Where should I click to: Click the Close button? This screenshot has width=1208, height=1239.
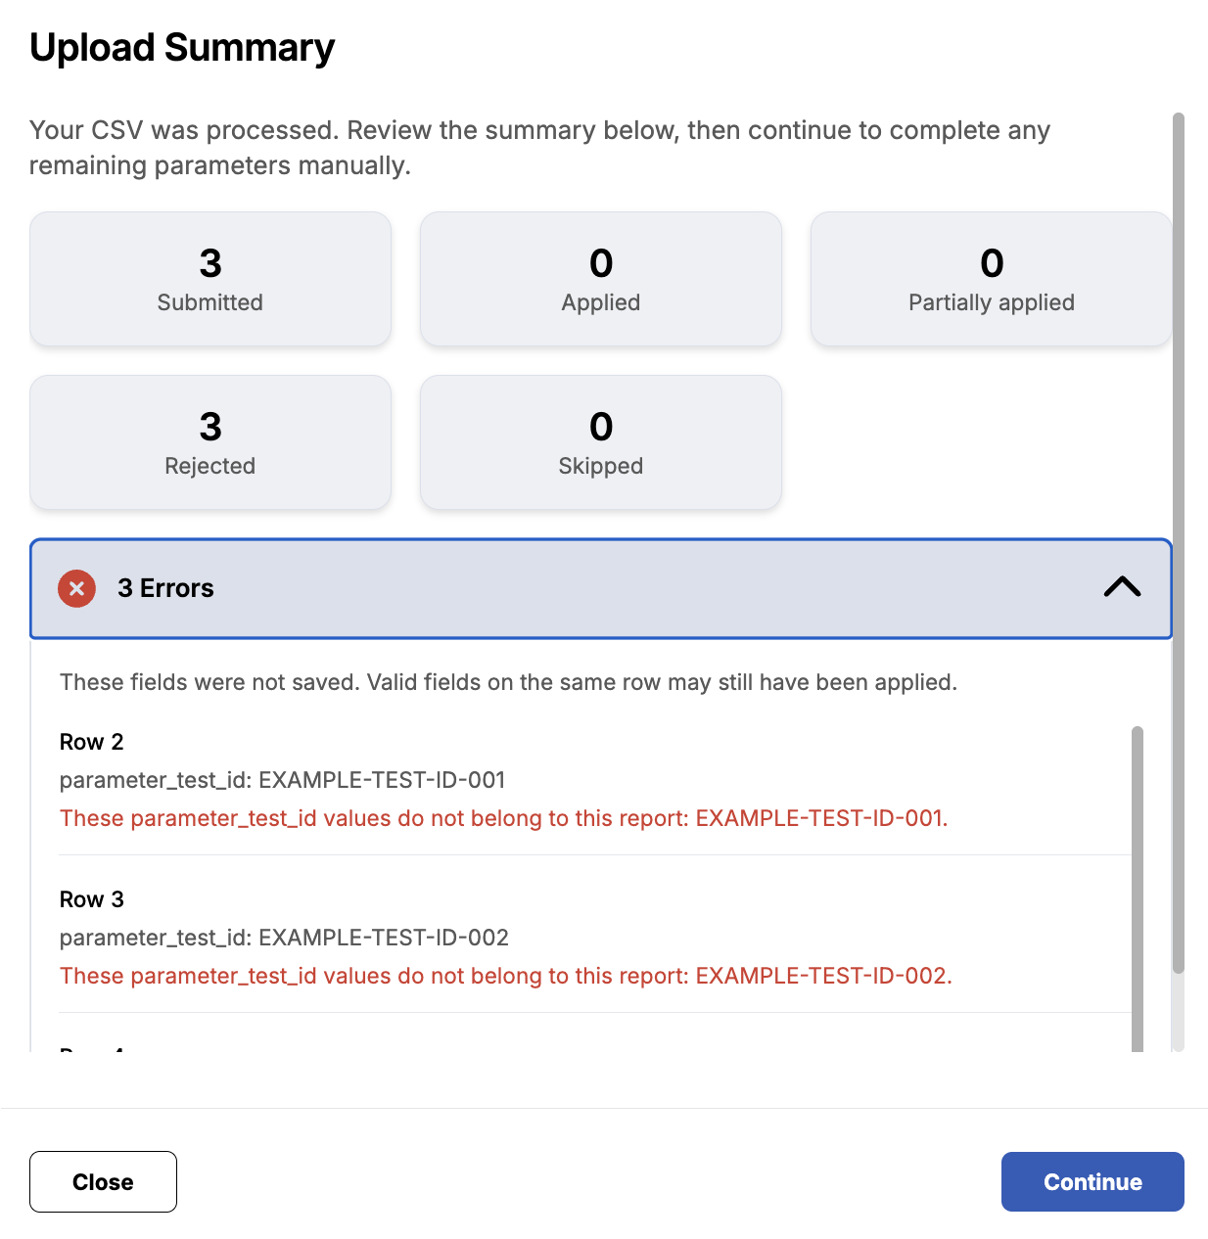(103, 1181)
